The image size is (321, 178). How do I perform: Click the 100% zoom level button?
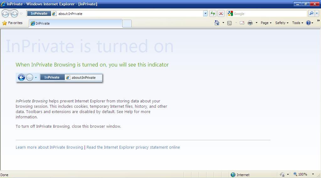coord(300,174)
